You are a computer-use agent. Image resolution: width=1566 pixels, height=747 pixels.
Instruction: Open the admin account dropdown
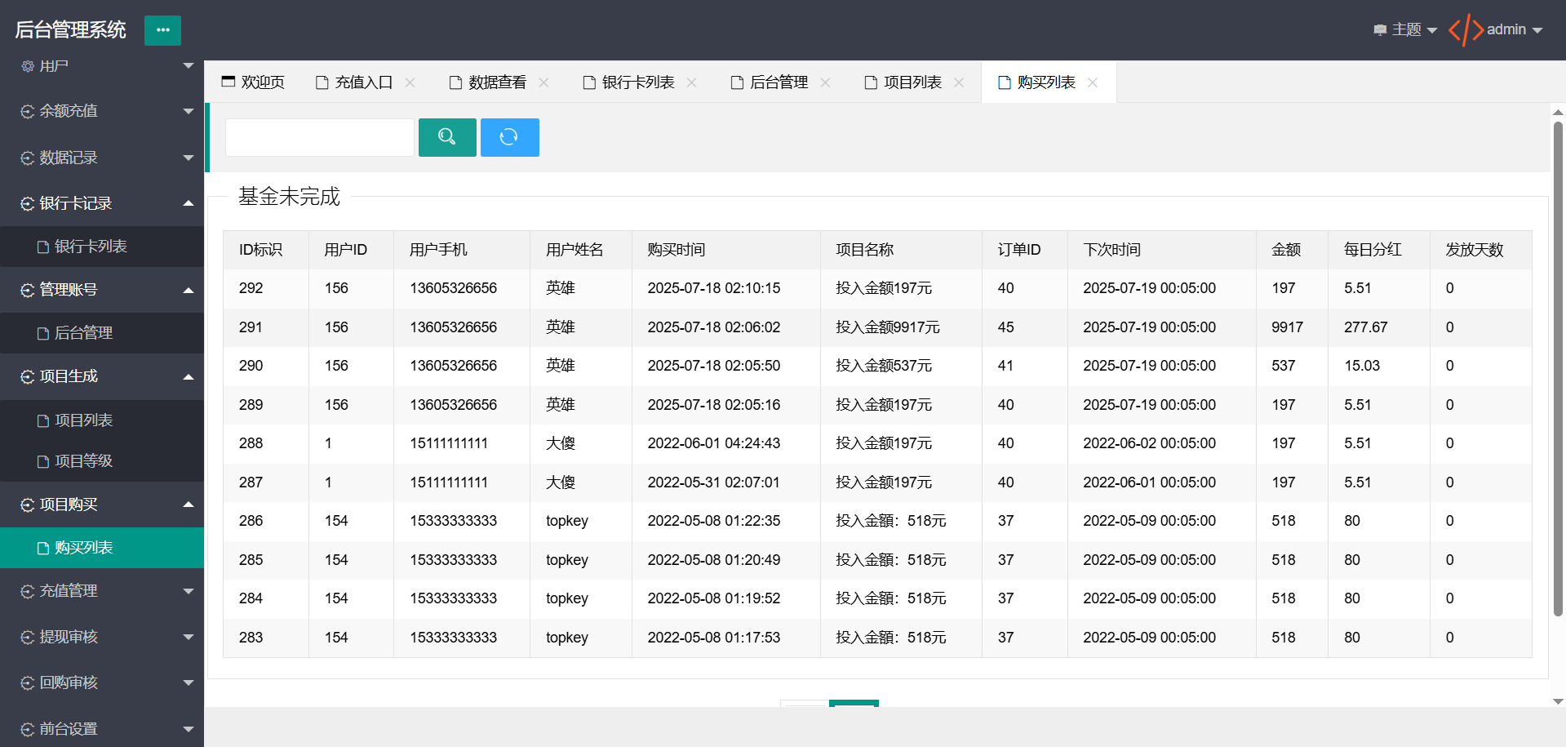(x=1515, y=30)
